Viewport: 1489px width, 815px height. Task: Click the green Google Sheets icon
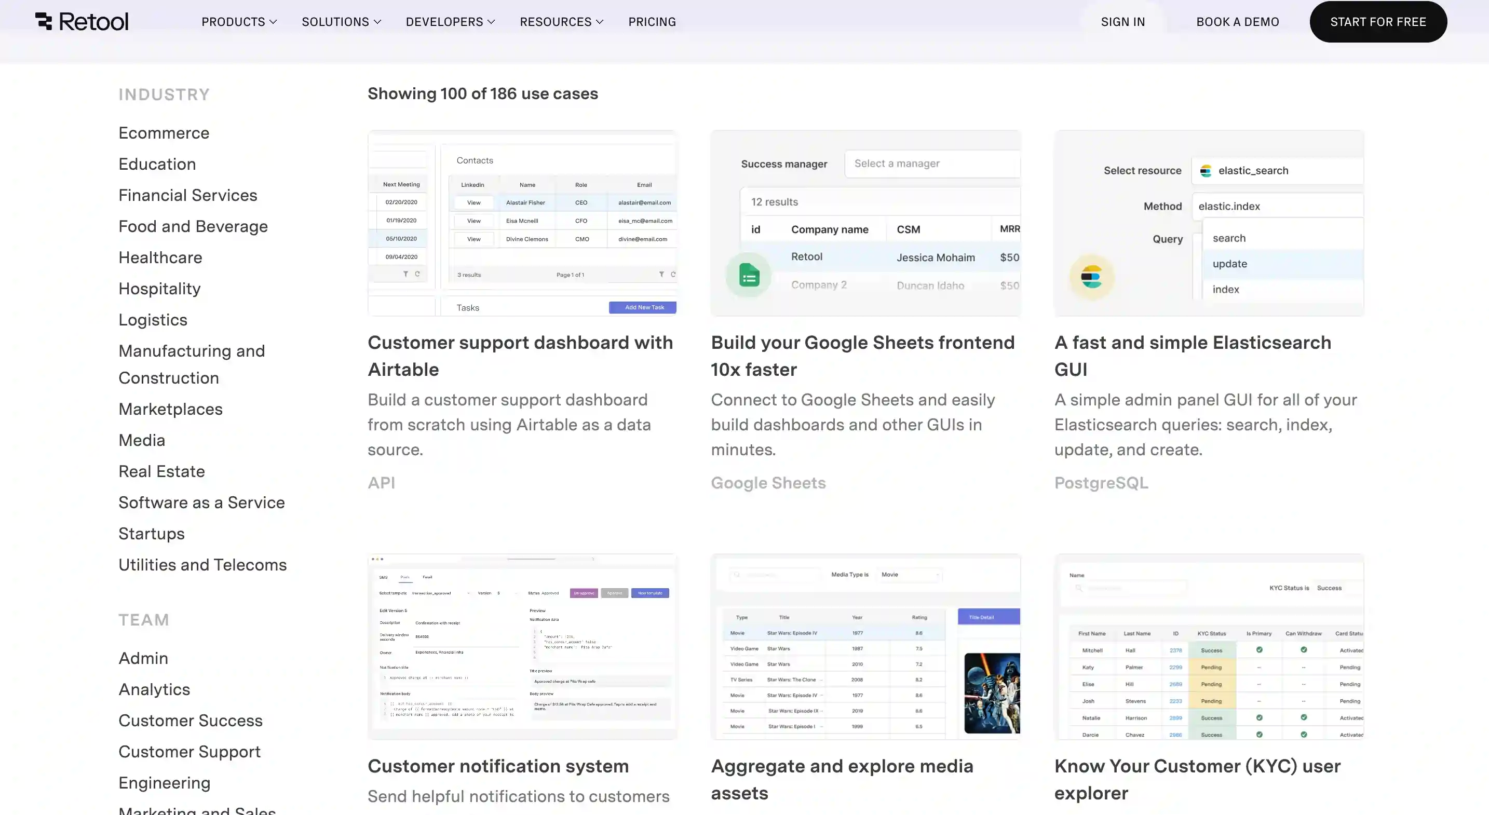click(749, 276)
